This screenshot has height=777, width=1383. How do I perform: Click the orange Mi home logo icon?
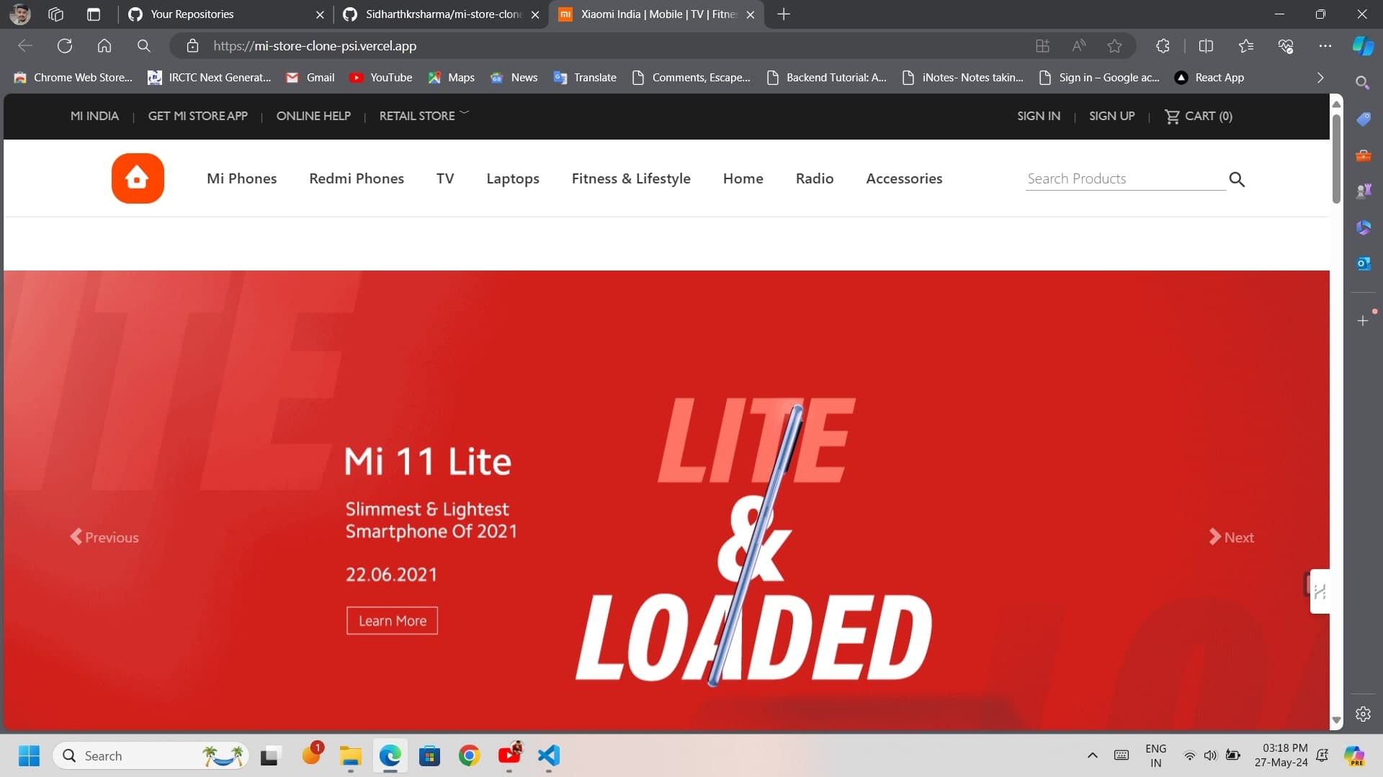pos(138,178)
